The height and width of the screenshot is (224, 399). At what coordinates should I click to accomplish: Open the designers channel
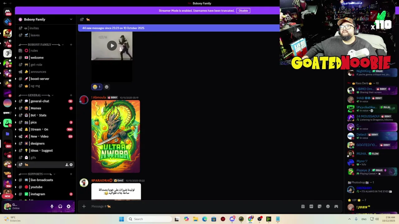tap(46, 143)
